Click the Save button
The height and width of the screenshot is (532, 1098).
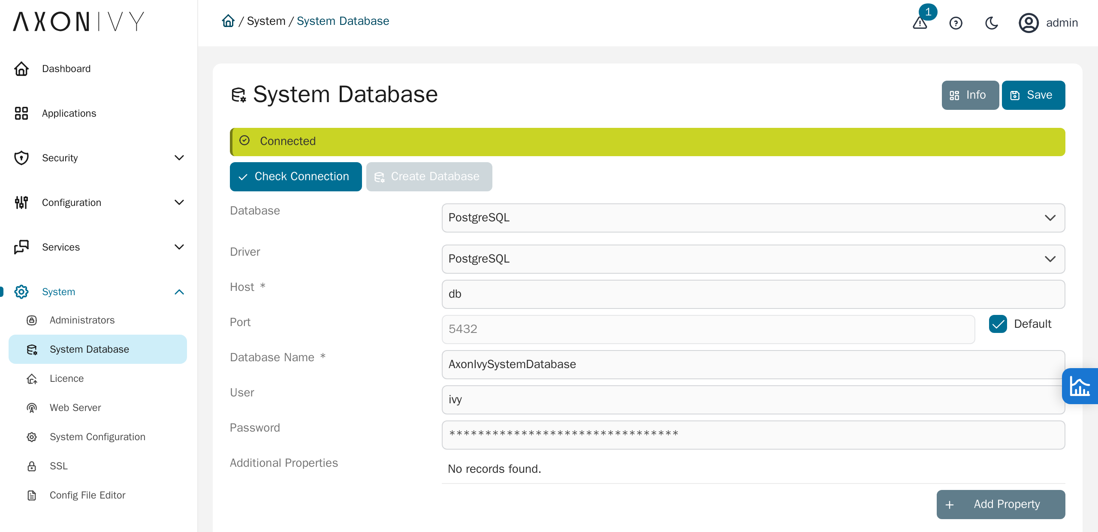tap(1033, 95)
